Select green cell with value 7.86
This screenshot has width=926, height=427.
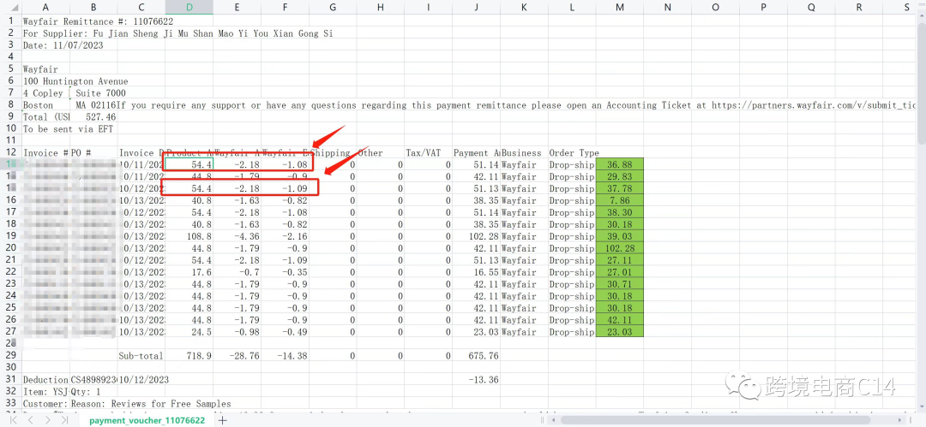[619, 201]
